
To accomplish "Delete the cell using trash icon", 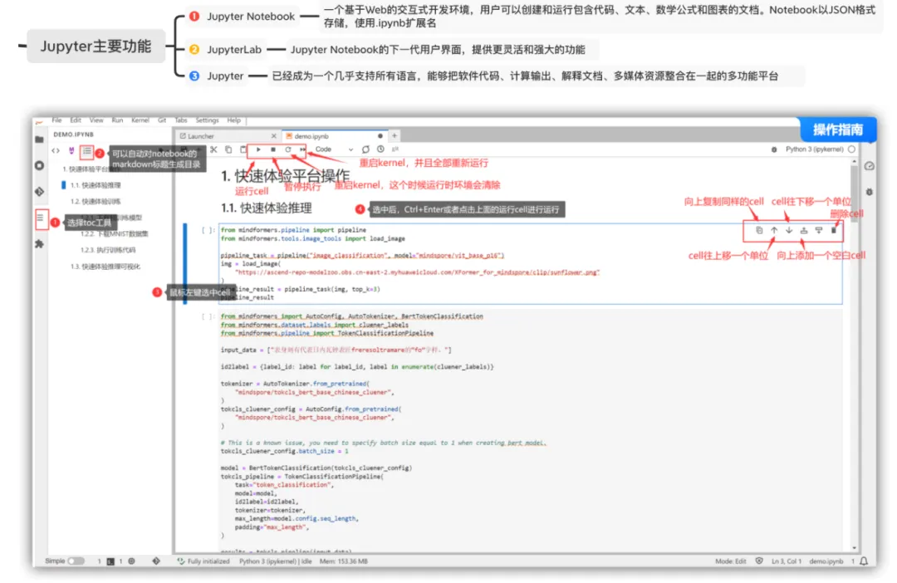I will 834,230.
